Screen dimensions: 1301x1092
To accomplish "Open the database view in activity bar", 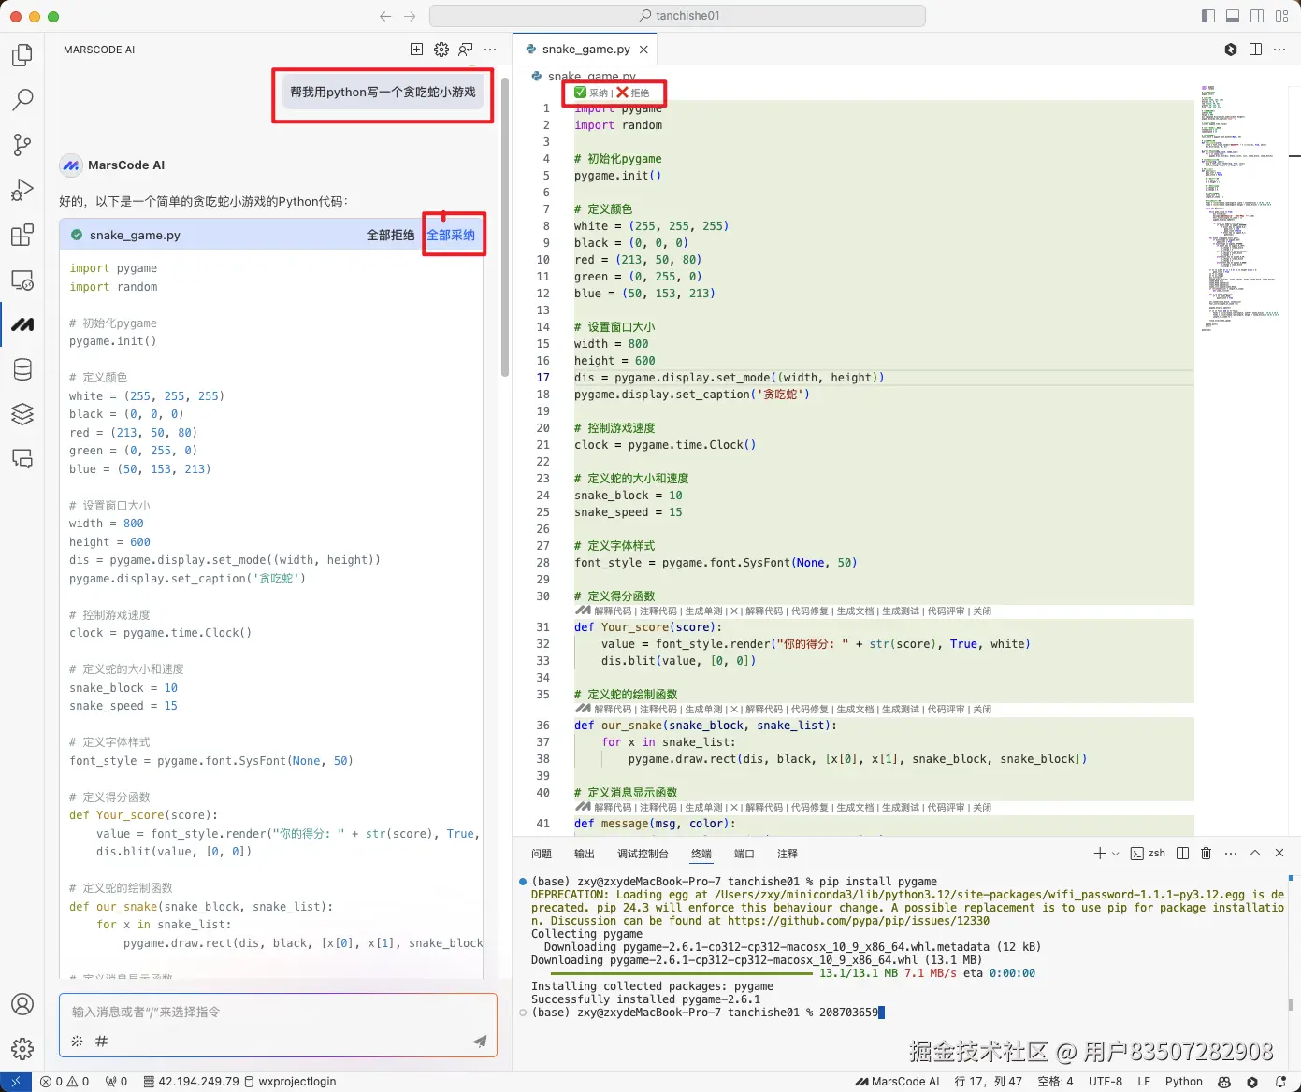I will pos(22,369).
